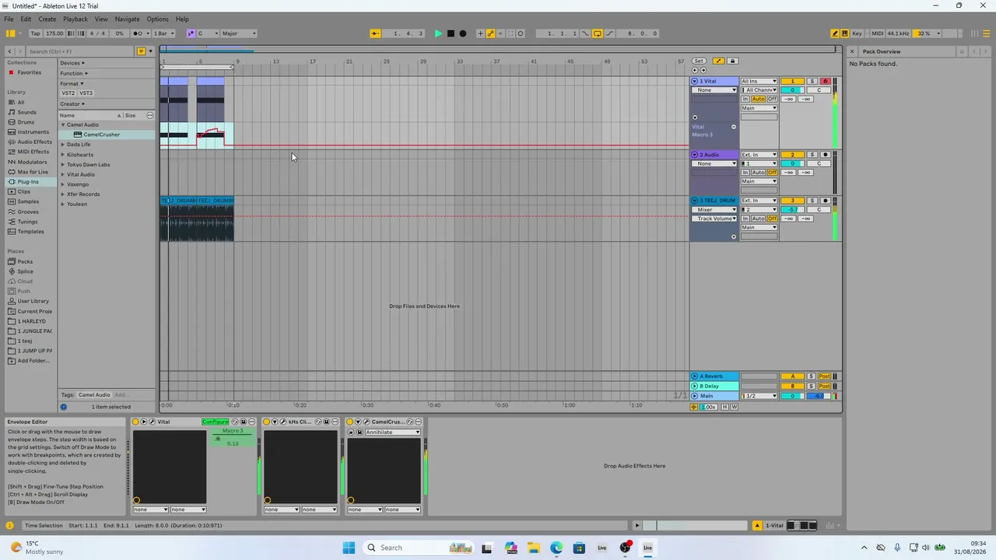Fold the 1 Vital track
Screen dimensions: 996x560
click(695, 81)
